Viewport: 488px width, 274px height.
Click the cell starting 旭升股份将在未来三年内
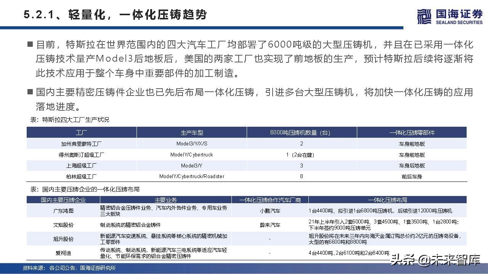387,239
